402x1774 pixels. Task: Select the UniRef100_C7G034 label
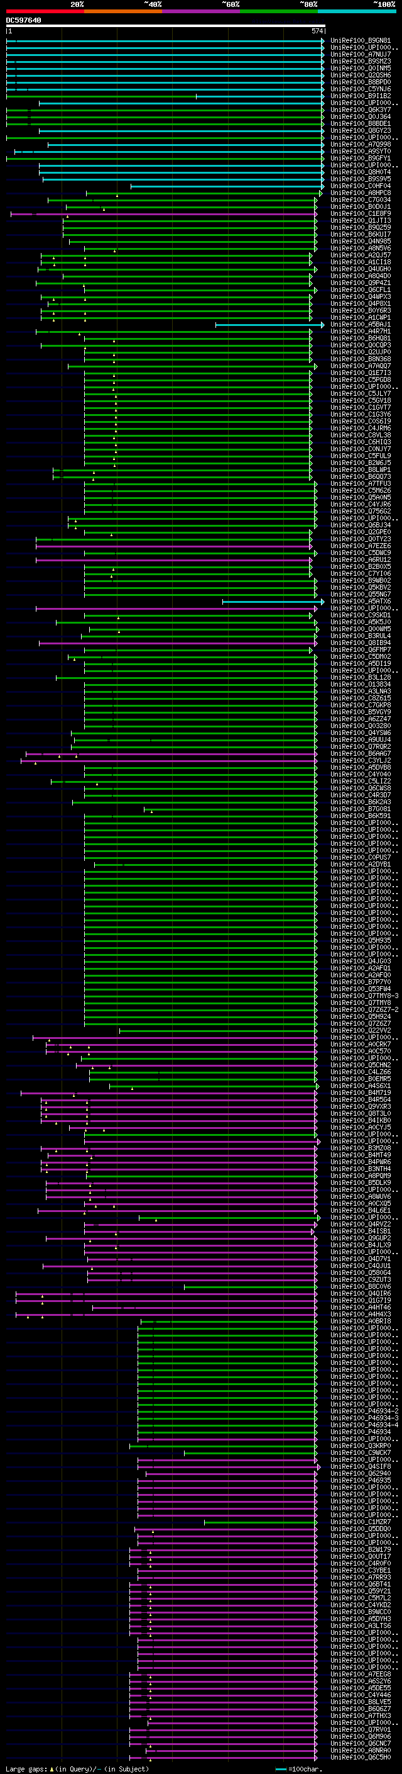click(x=361, y=199)
